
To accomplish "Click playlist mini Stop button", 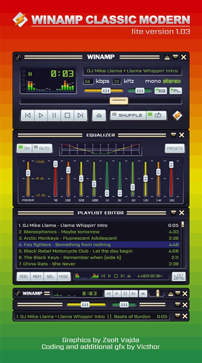I will click(116, 276).
